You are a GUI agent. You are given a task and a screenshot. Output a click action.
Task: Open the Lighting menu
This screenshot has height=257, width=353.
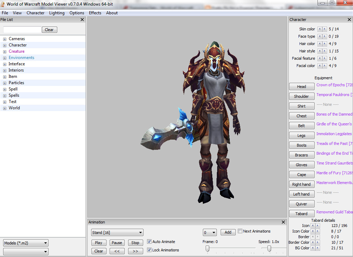(x=57, y=13)
